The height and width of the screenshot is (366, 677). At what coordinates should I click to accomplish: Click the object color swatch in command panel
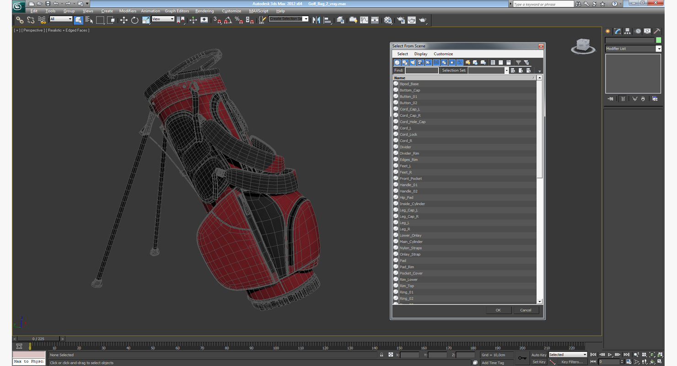coord(658,40)
